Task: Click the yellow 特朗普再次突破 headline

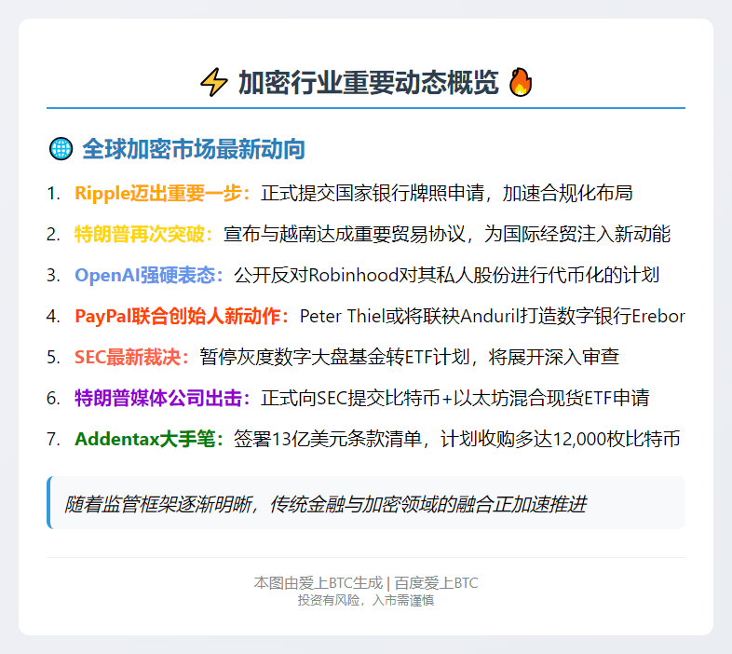Action: pos(143,235)
